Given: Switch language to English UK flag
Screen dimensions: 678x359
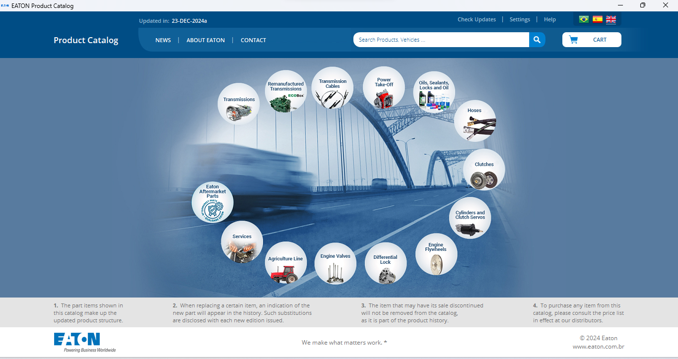Looking at the screenshot, I should (611, 19).
